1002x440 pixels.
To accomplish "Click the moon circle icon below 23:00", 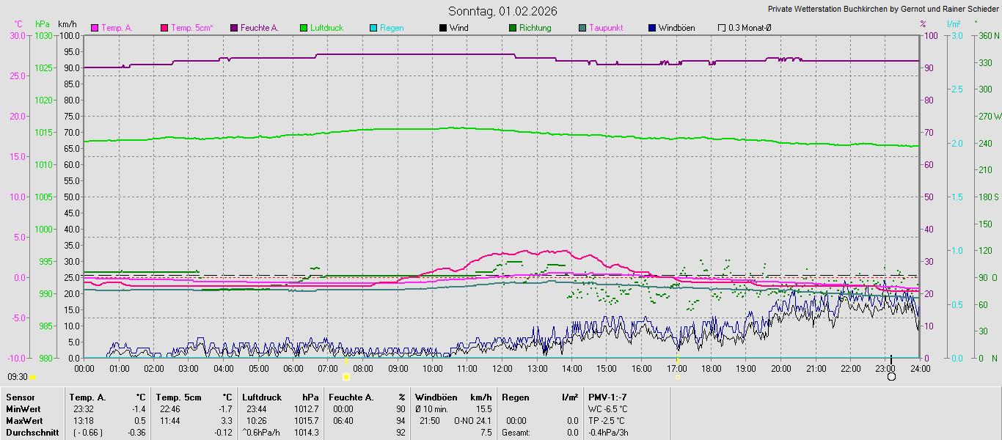I will pyautogui.click(x=891, y=376).
